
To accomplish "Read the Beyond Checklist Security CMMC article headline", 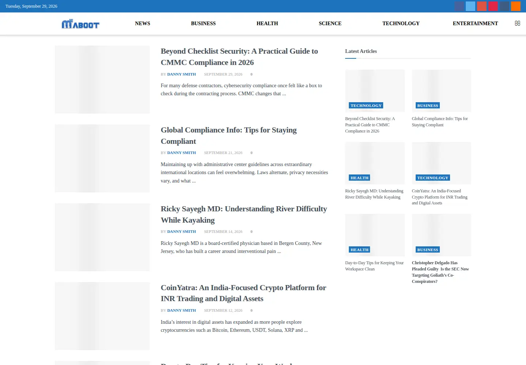I will [239, 57].
